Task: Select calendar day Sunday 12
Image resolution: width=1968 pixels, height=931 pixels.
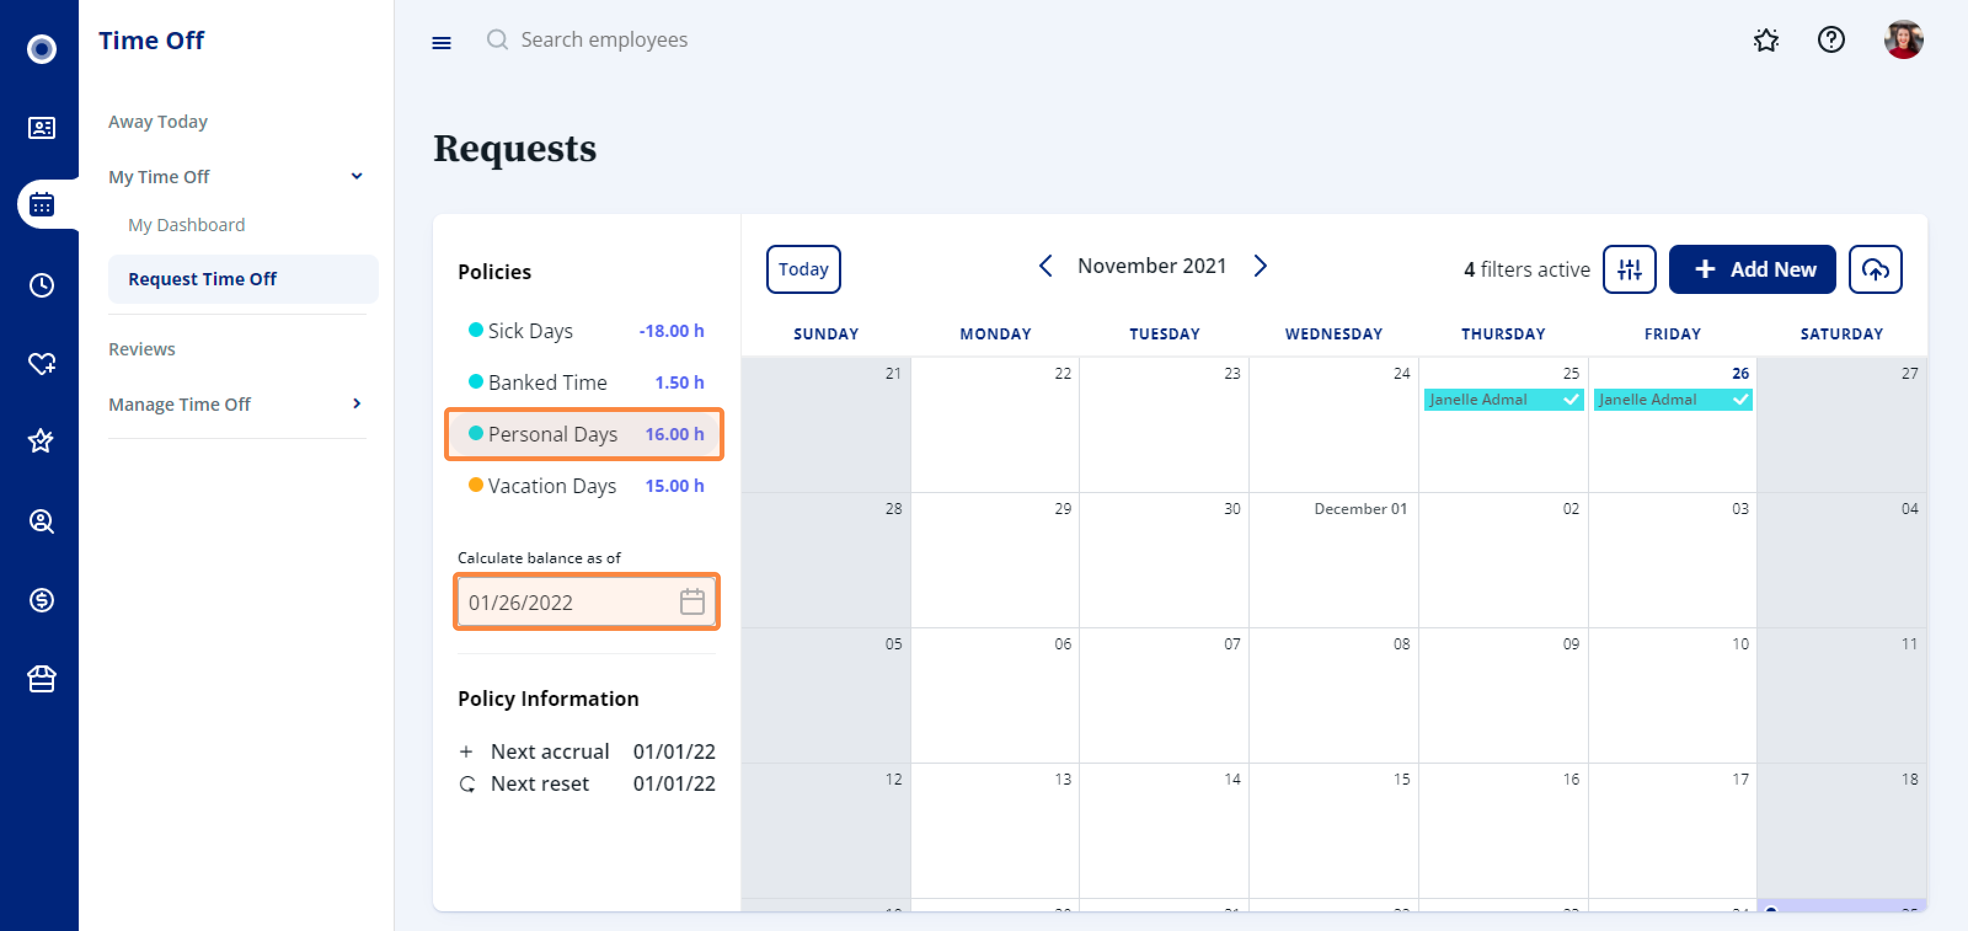Action: [x=825, y=830]
